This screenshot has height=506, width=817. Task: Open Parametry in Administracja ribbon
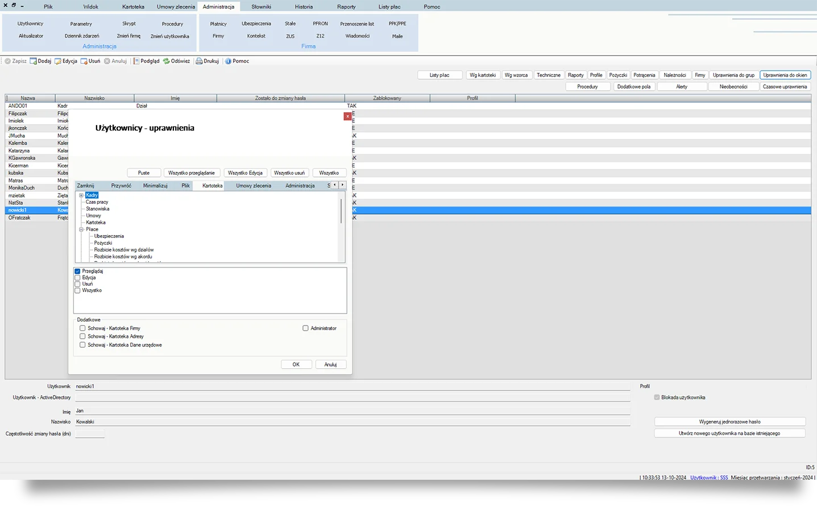pos(81,24)
